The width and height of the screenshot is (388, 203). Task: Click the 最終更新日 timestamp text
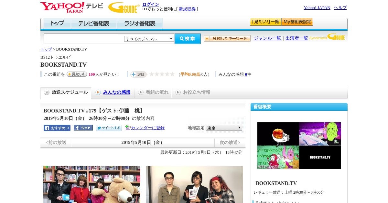201,152
